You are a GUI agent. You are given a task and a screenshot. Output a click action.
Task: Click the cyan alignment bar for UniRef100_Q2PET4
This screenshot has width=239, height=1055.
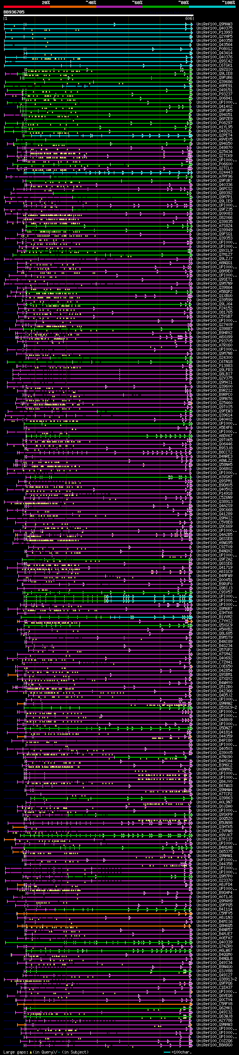[x=108, y=135]
